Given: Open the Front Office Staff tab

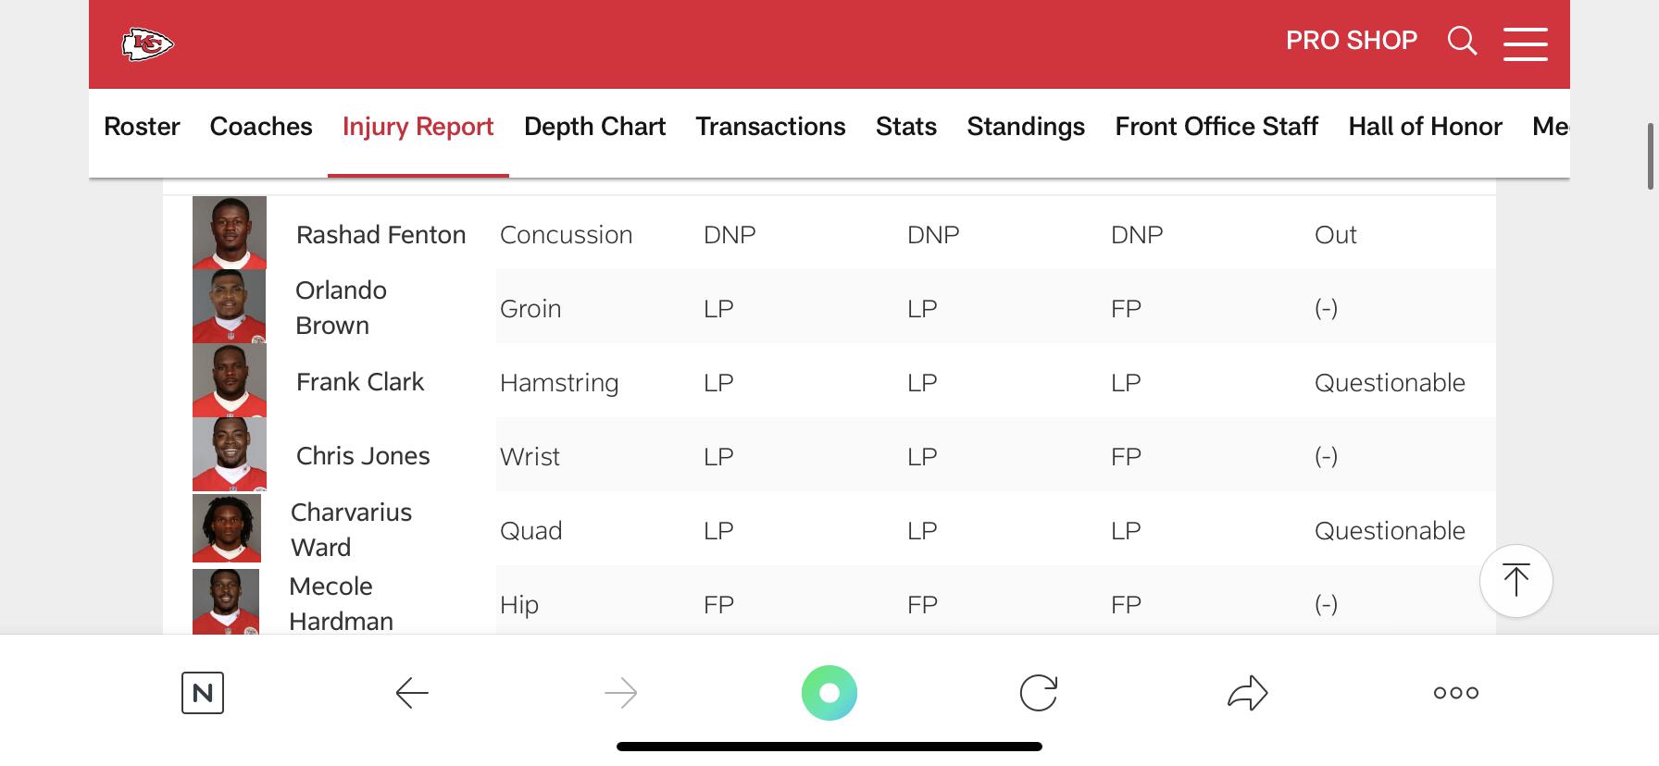Looking at the screenshot, I should (1216, 127).
